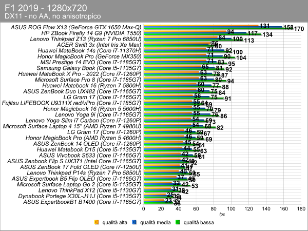Click the value 53 for Surface Laptop Go 2

(195, 186)
